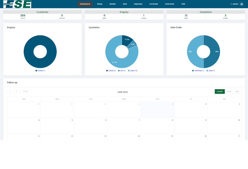Toggle Open (13) legend in Quotation chart

coord(133,71)
